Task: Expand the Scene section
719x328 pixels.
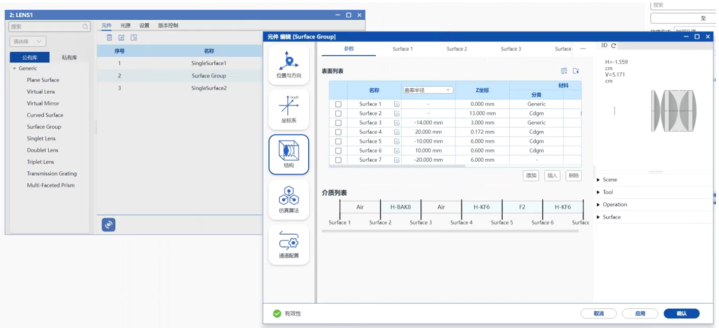Action: [x=609, y=180]
